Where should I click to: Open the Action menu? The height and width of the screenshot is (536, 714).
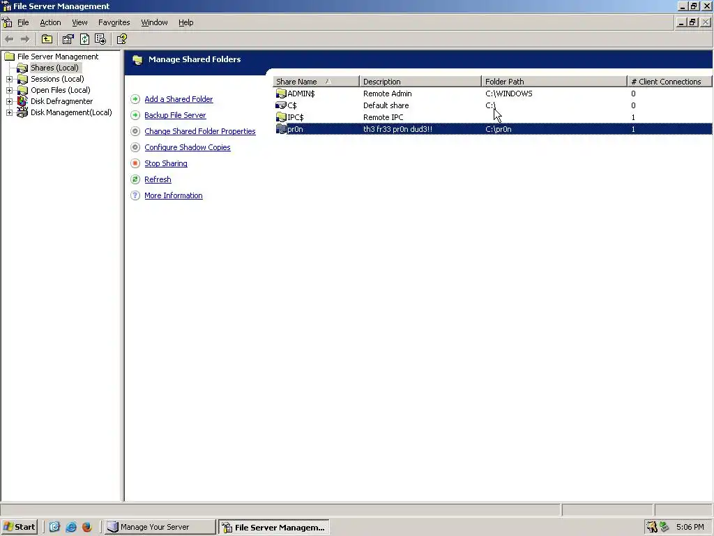click(x=50, y=22)
